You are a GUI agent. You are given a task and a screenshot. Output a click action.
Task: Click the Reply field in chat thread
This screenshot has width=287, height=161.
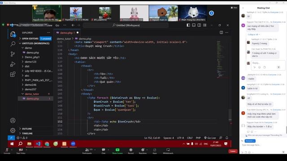click(x=268, y=63)
